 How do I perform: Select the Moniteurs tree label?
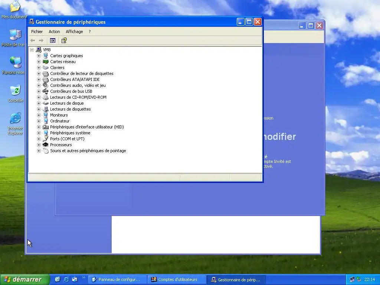point(59,115)
